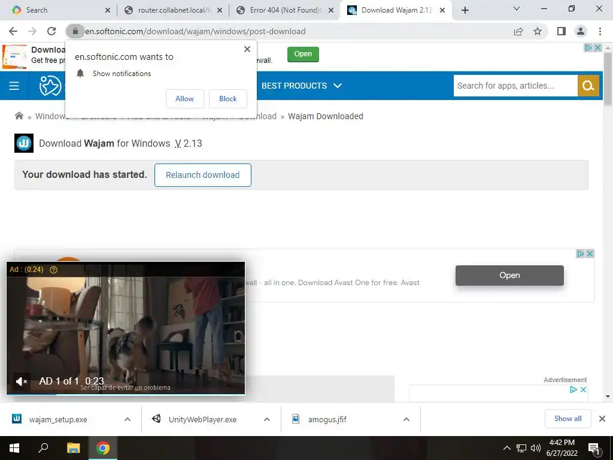Unmute the video ad
The height and width of the screenshot is (460, 613).
[21, 381]
